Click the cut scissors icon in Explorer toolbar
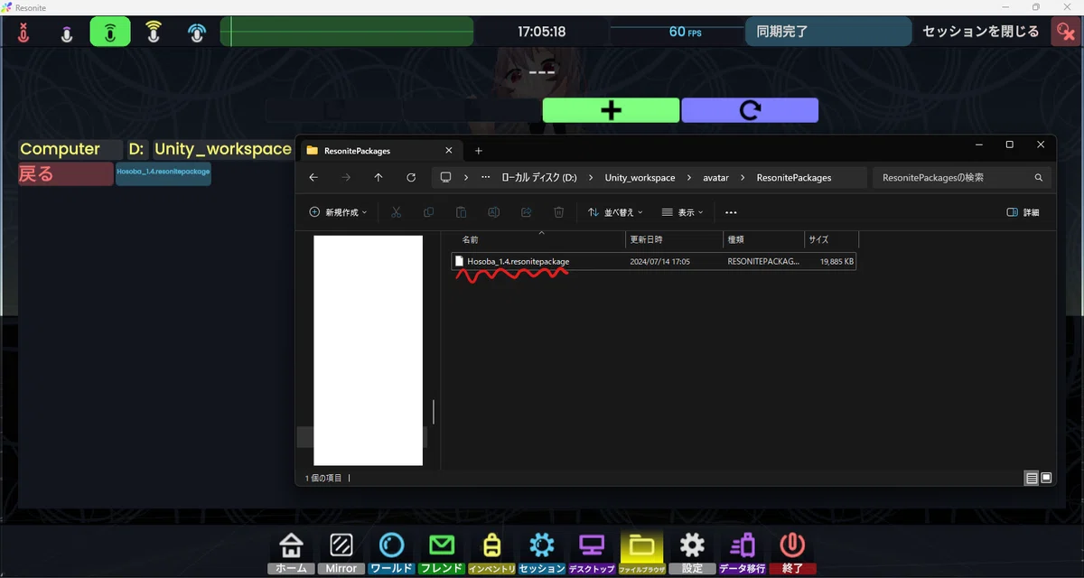The width and height of the screenshot is (1084, 578). pos(396,212)
